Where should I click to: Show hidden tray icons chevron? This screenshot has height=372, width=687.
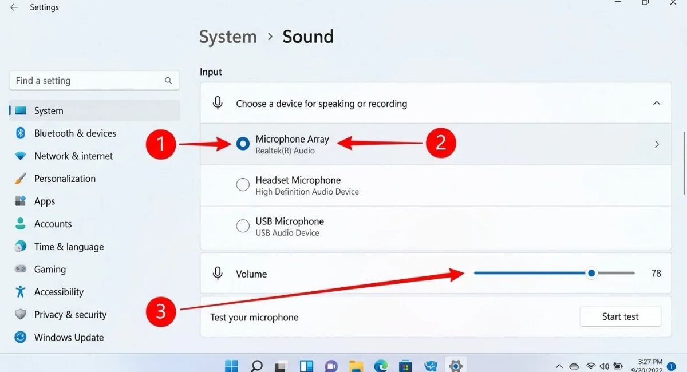point(559,366)
